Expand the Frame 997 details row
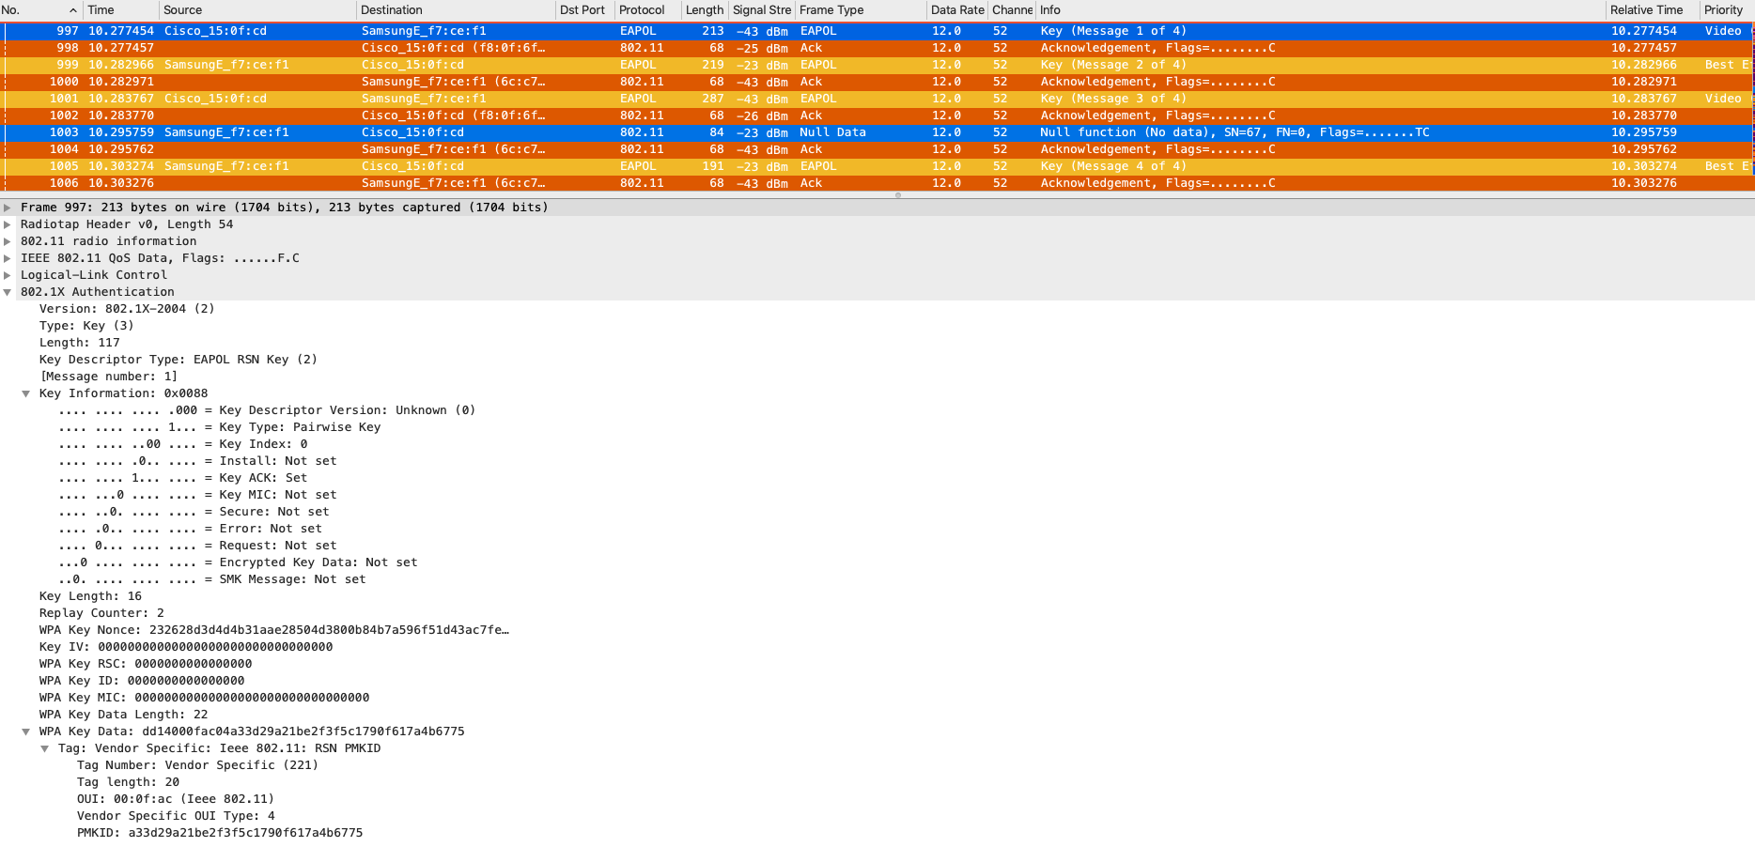 [x=8, y=208]
